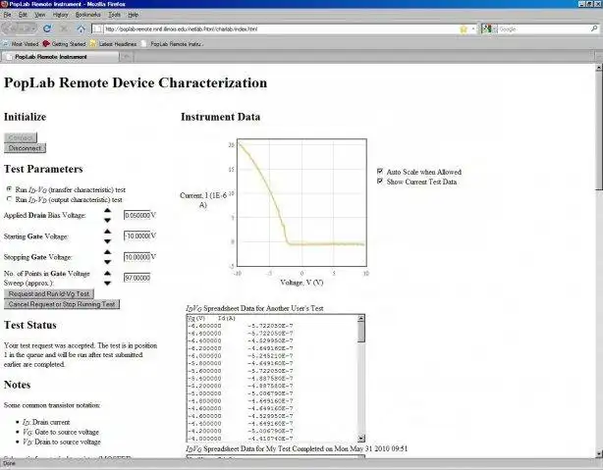The image size is (603, 470).
Task: Click data row -6.000000
Action: pyautogui.click(x=241, y=356)
